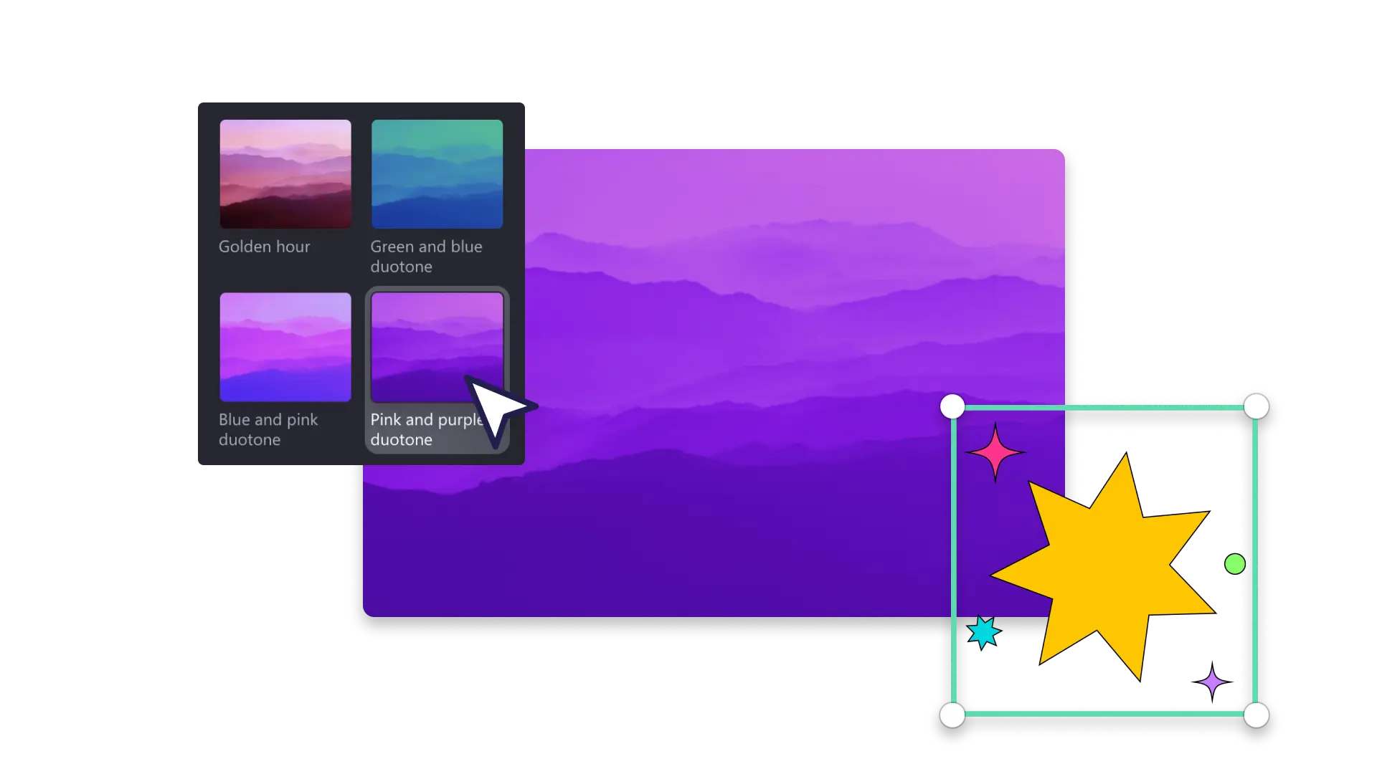Screen dimensions: 1377x774
Task: Click the 'Golden hour' label
Action: pos(264,247)
